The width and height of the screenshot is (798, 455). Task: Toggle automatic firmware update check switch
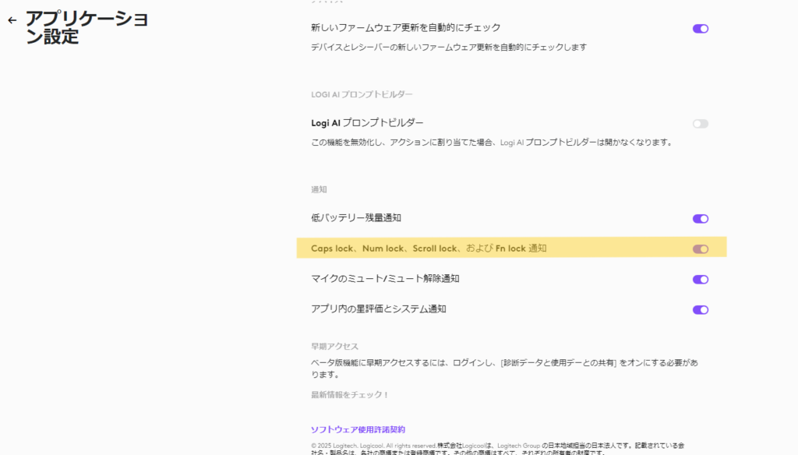pos(701,29)
